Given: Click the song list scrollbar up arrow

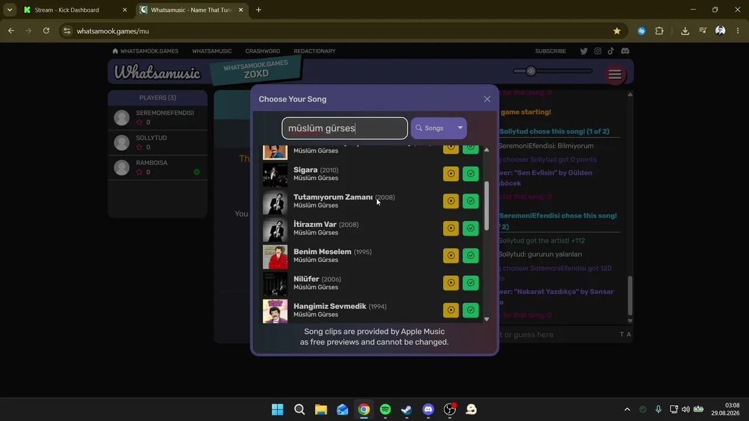Looking at the screenshot, I should click(x=486, y=150).
